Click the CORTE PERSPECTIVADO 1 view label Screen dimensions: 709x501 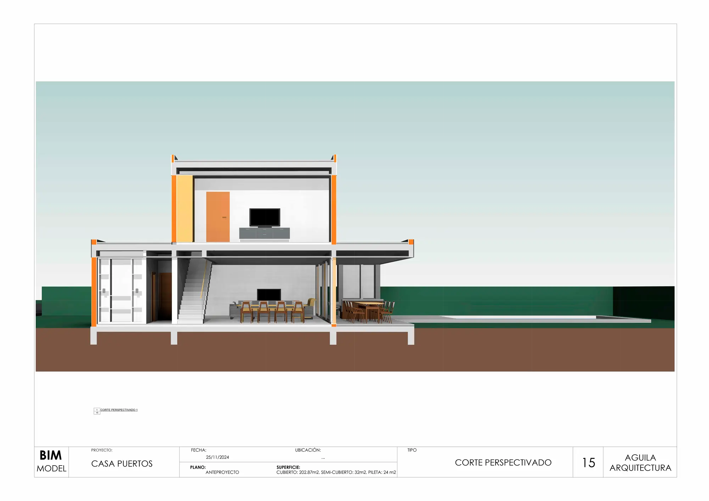[x=119, y=410]
